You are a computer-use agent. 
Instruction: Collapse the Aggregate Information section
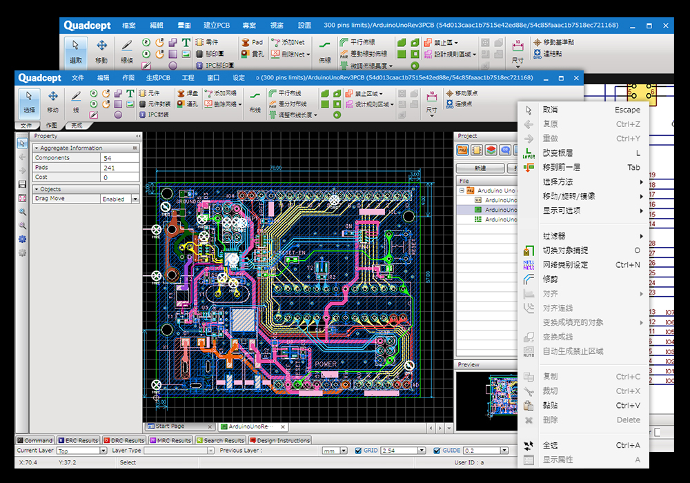click(37, 148)
